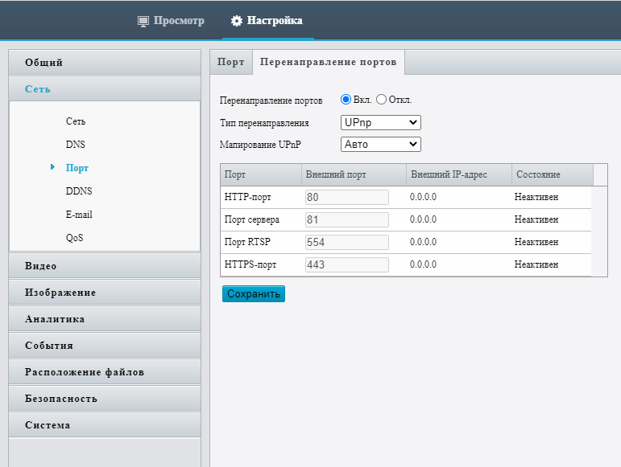Screen dimensions: 621x467
Task: Enable port forwarding with Вкл. radio
Action: click(346, 100)
